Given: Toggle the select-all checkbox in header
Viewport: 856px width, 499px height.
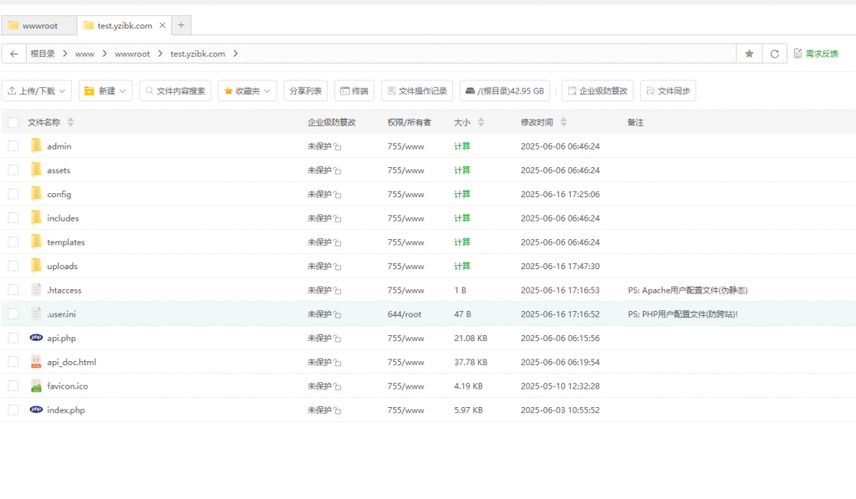Looking at the screenshot, I should (13, 123).
